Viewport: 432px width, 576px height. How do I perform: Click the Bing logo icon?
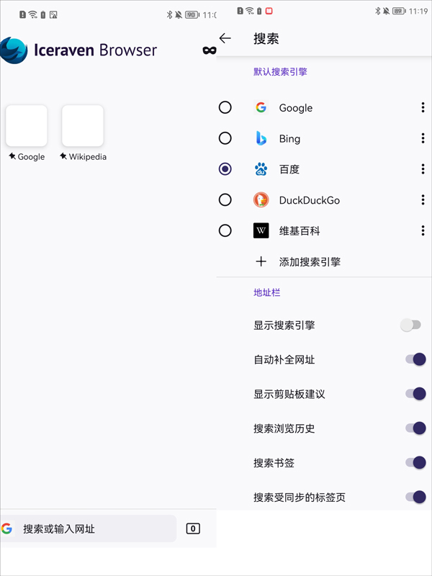pos(261,138)
